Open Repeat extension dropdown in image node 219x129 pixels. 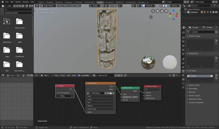pyautogui.click(x=100, y=106)
